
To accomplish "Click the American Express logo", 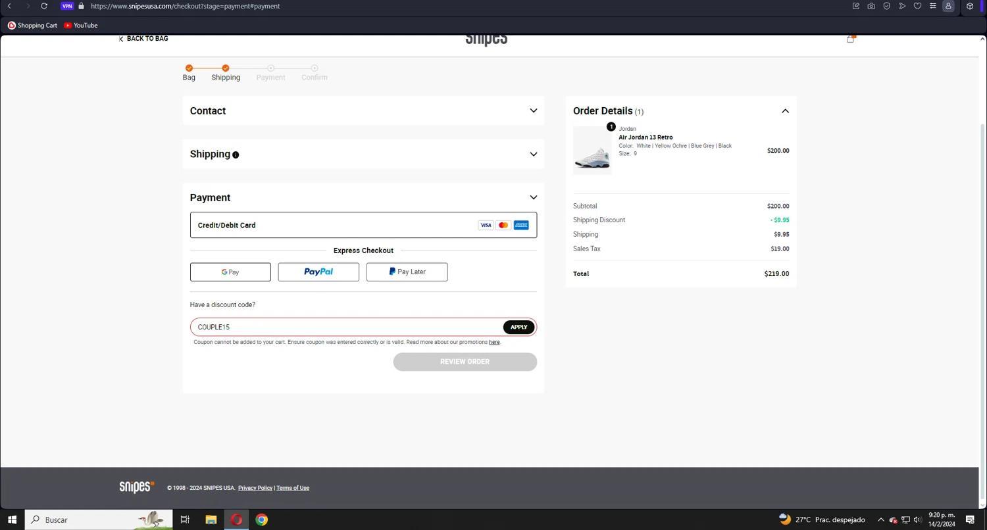I will pos(521,225).
